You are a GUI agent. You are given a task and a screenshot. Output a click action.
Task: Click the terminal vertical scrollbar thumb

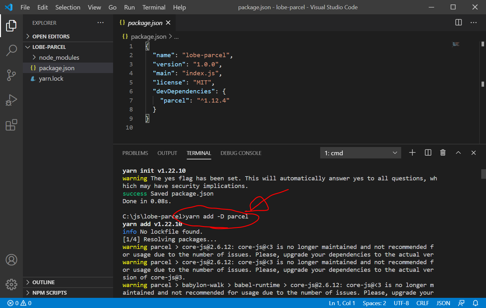[x=483, y=174]
